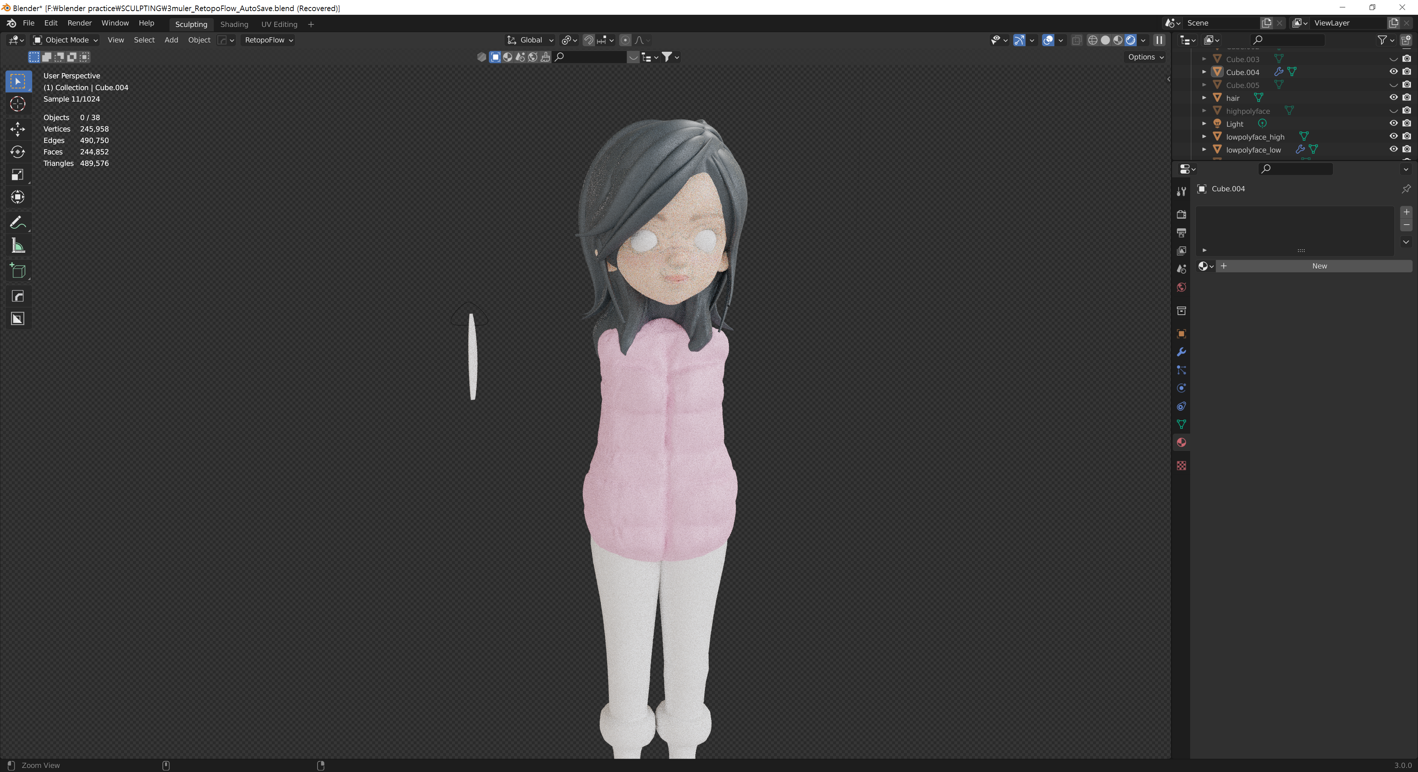
Task: Click the New material button
Action: [x=1319, y=266]
